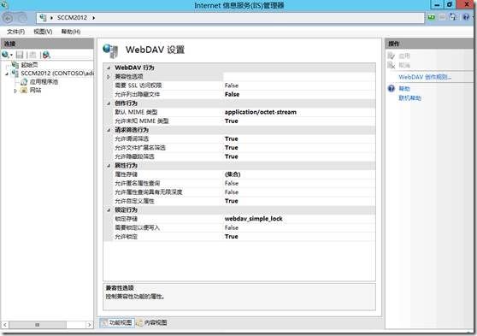This screenshot has height=336, width=477.
Task: Click the up-one-level icon in the Connections toolbar
Action: coord(32,55)
